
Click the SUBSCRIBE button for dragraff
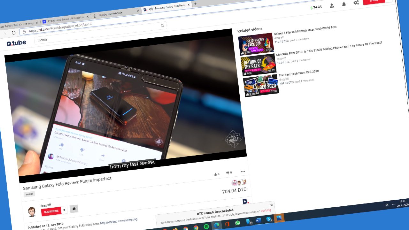tap(51, 211)
